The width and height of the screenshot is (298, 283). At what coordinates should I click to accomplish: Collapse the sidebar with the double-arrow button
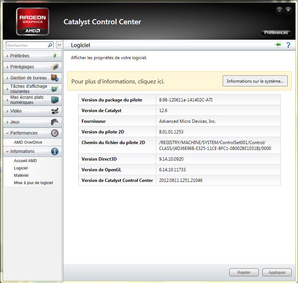pyautogui.click(x=59, y=45)
